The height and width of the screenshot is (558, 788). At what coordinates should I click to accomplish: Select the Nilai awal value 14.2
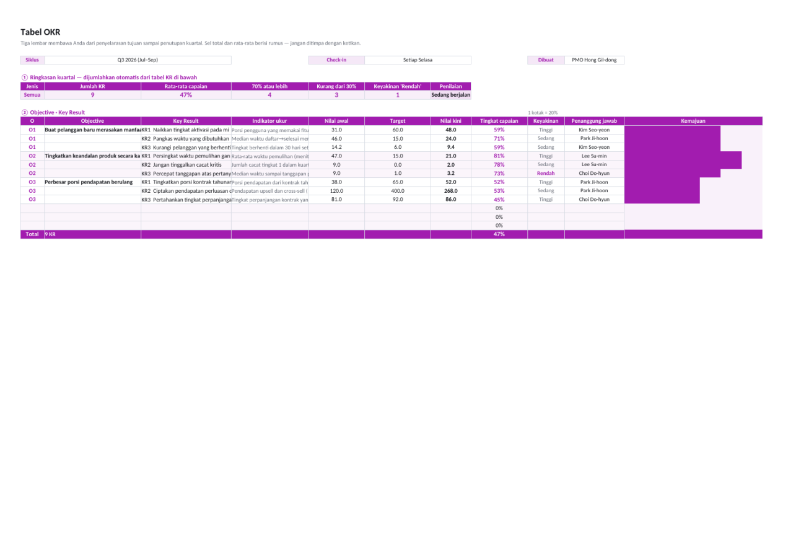(x=336, y=147)
